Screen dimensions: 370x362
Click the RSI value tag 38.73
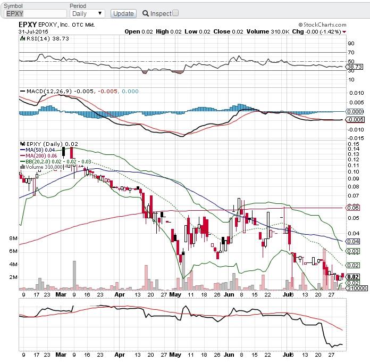tap(355, 67)
